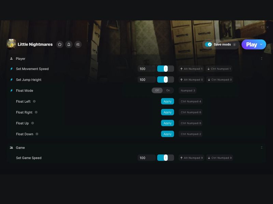Click the Set Game Speed label
This screenshot has height=204, width=273.
pyautogui.click(x=29, y=158)
